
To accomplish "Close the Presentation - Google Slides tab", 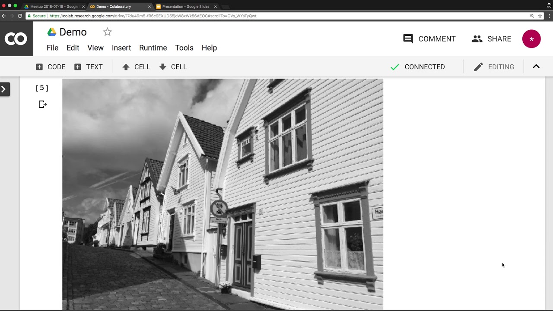I will [x=216, y=6].
